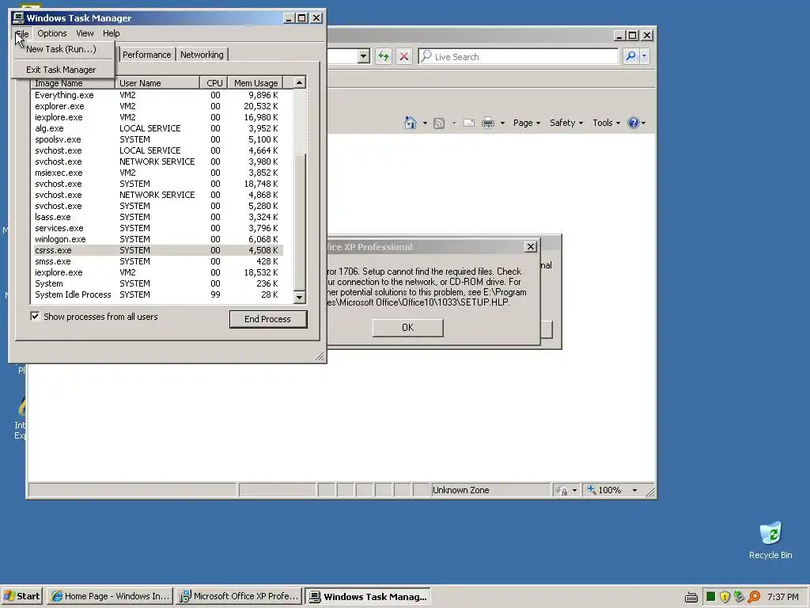
Task: Click the RSS feeds icon in IE toolbar
Action: coord(438,123)
